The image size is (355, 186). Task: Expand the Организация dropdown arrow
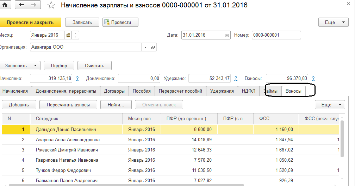(x=146, y=47)
